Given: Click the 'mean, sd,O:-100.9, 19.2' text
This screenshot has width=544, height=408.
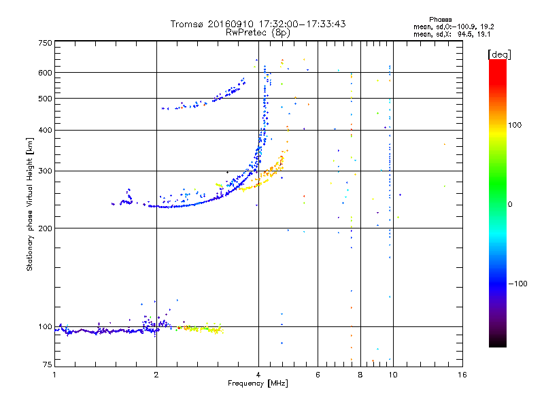Looking at the screenshot, I should 454,27.
